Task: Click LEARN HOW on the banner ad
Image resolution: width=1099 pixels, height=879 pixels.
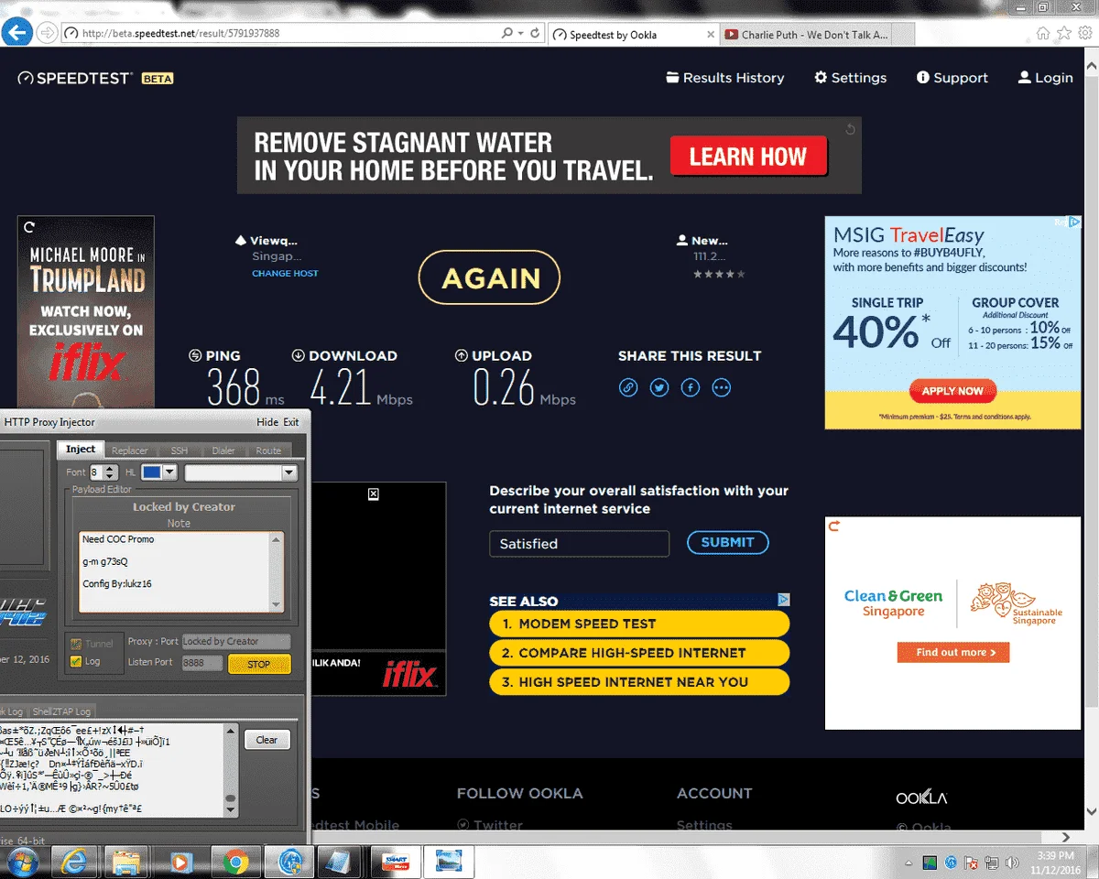Action: 748,157
